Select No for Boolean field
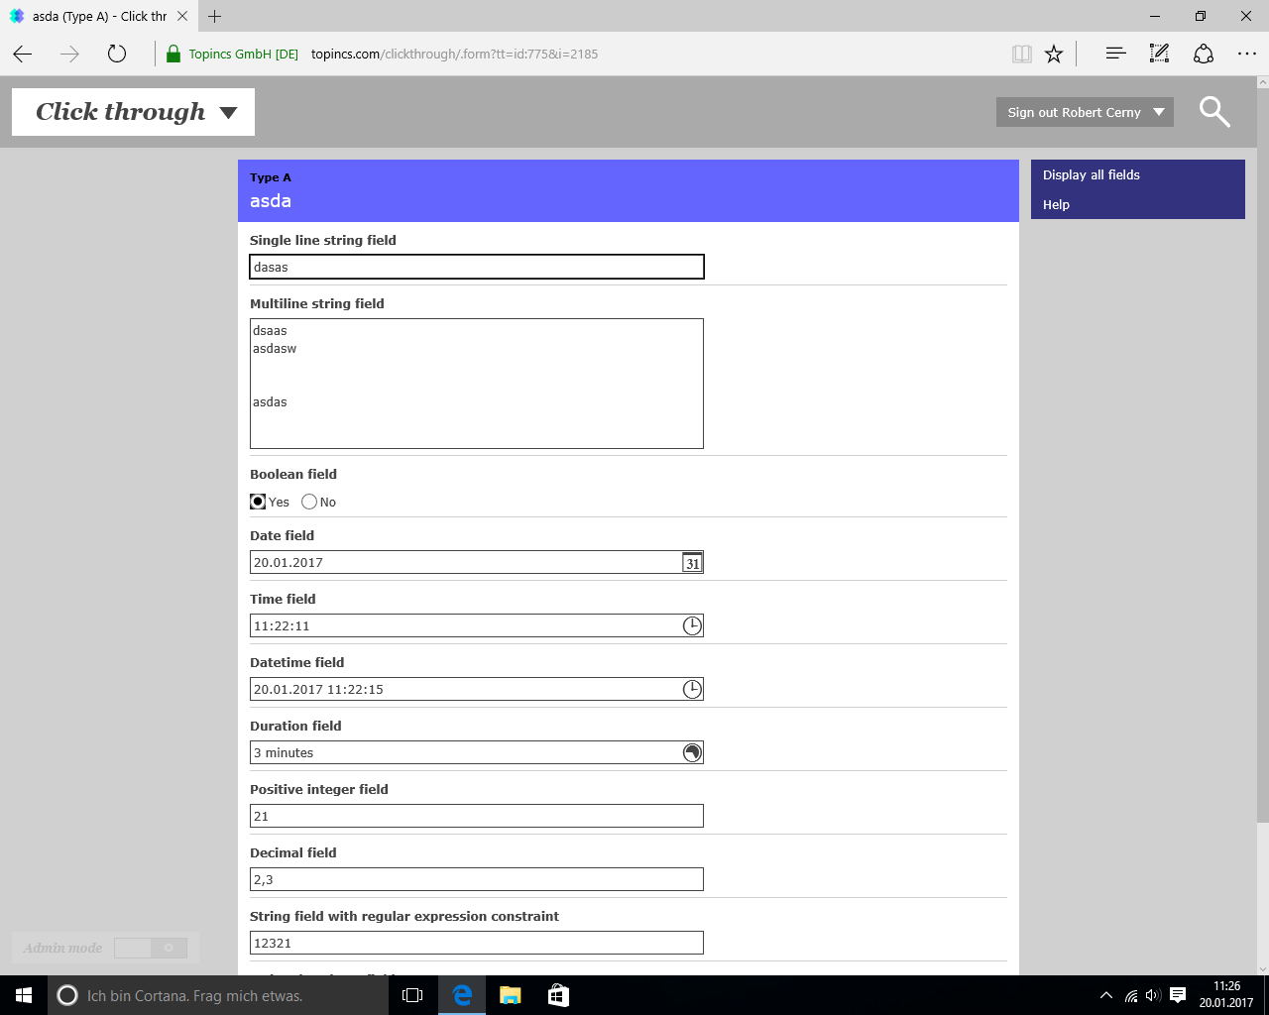 click(x=309, y=502)
